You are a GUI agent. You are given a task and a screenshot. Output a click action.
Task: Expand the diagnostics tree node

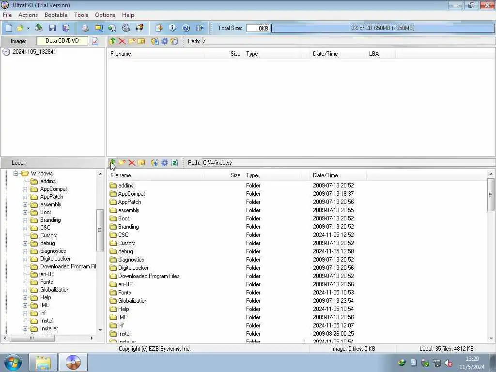[25, 251]
